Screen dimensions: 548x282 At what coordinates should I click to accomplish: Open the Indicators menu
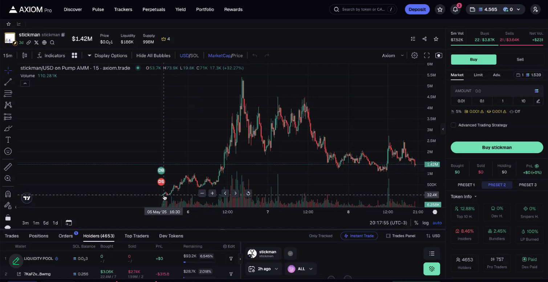(51, 56)
